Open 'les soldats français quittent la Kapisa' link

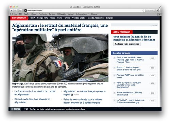[x=84, y=93]
